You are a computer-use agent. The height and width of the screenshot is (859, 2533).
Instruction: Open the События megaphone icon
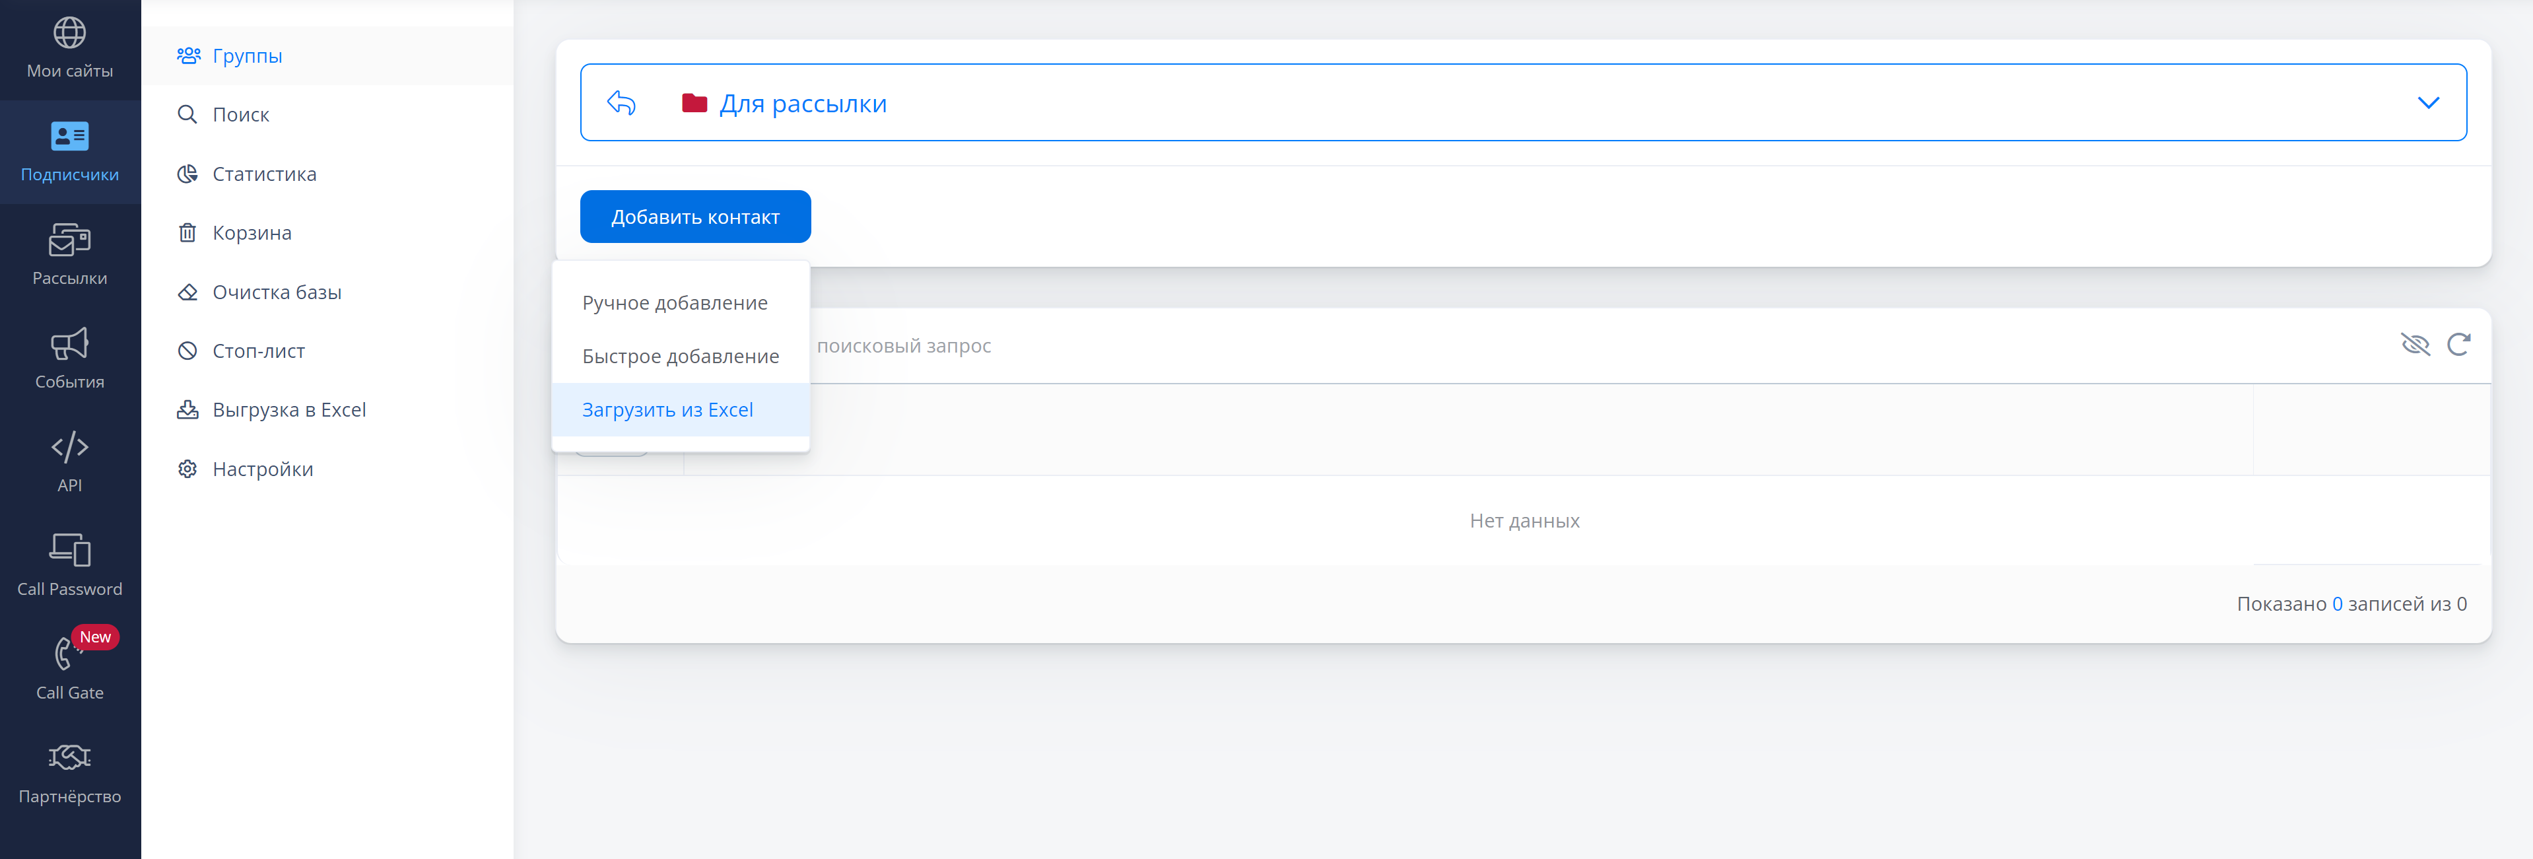[x=69, y=345]
